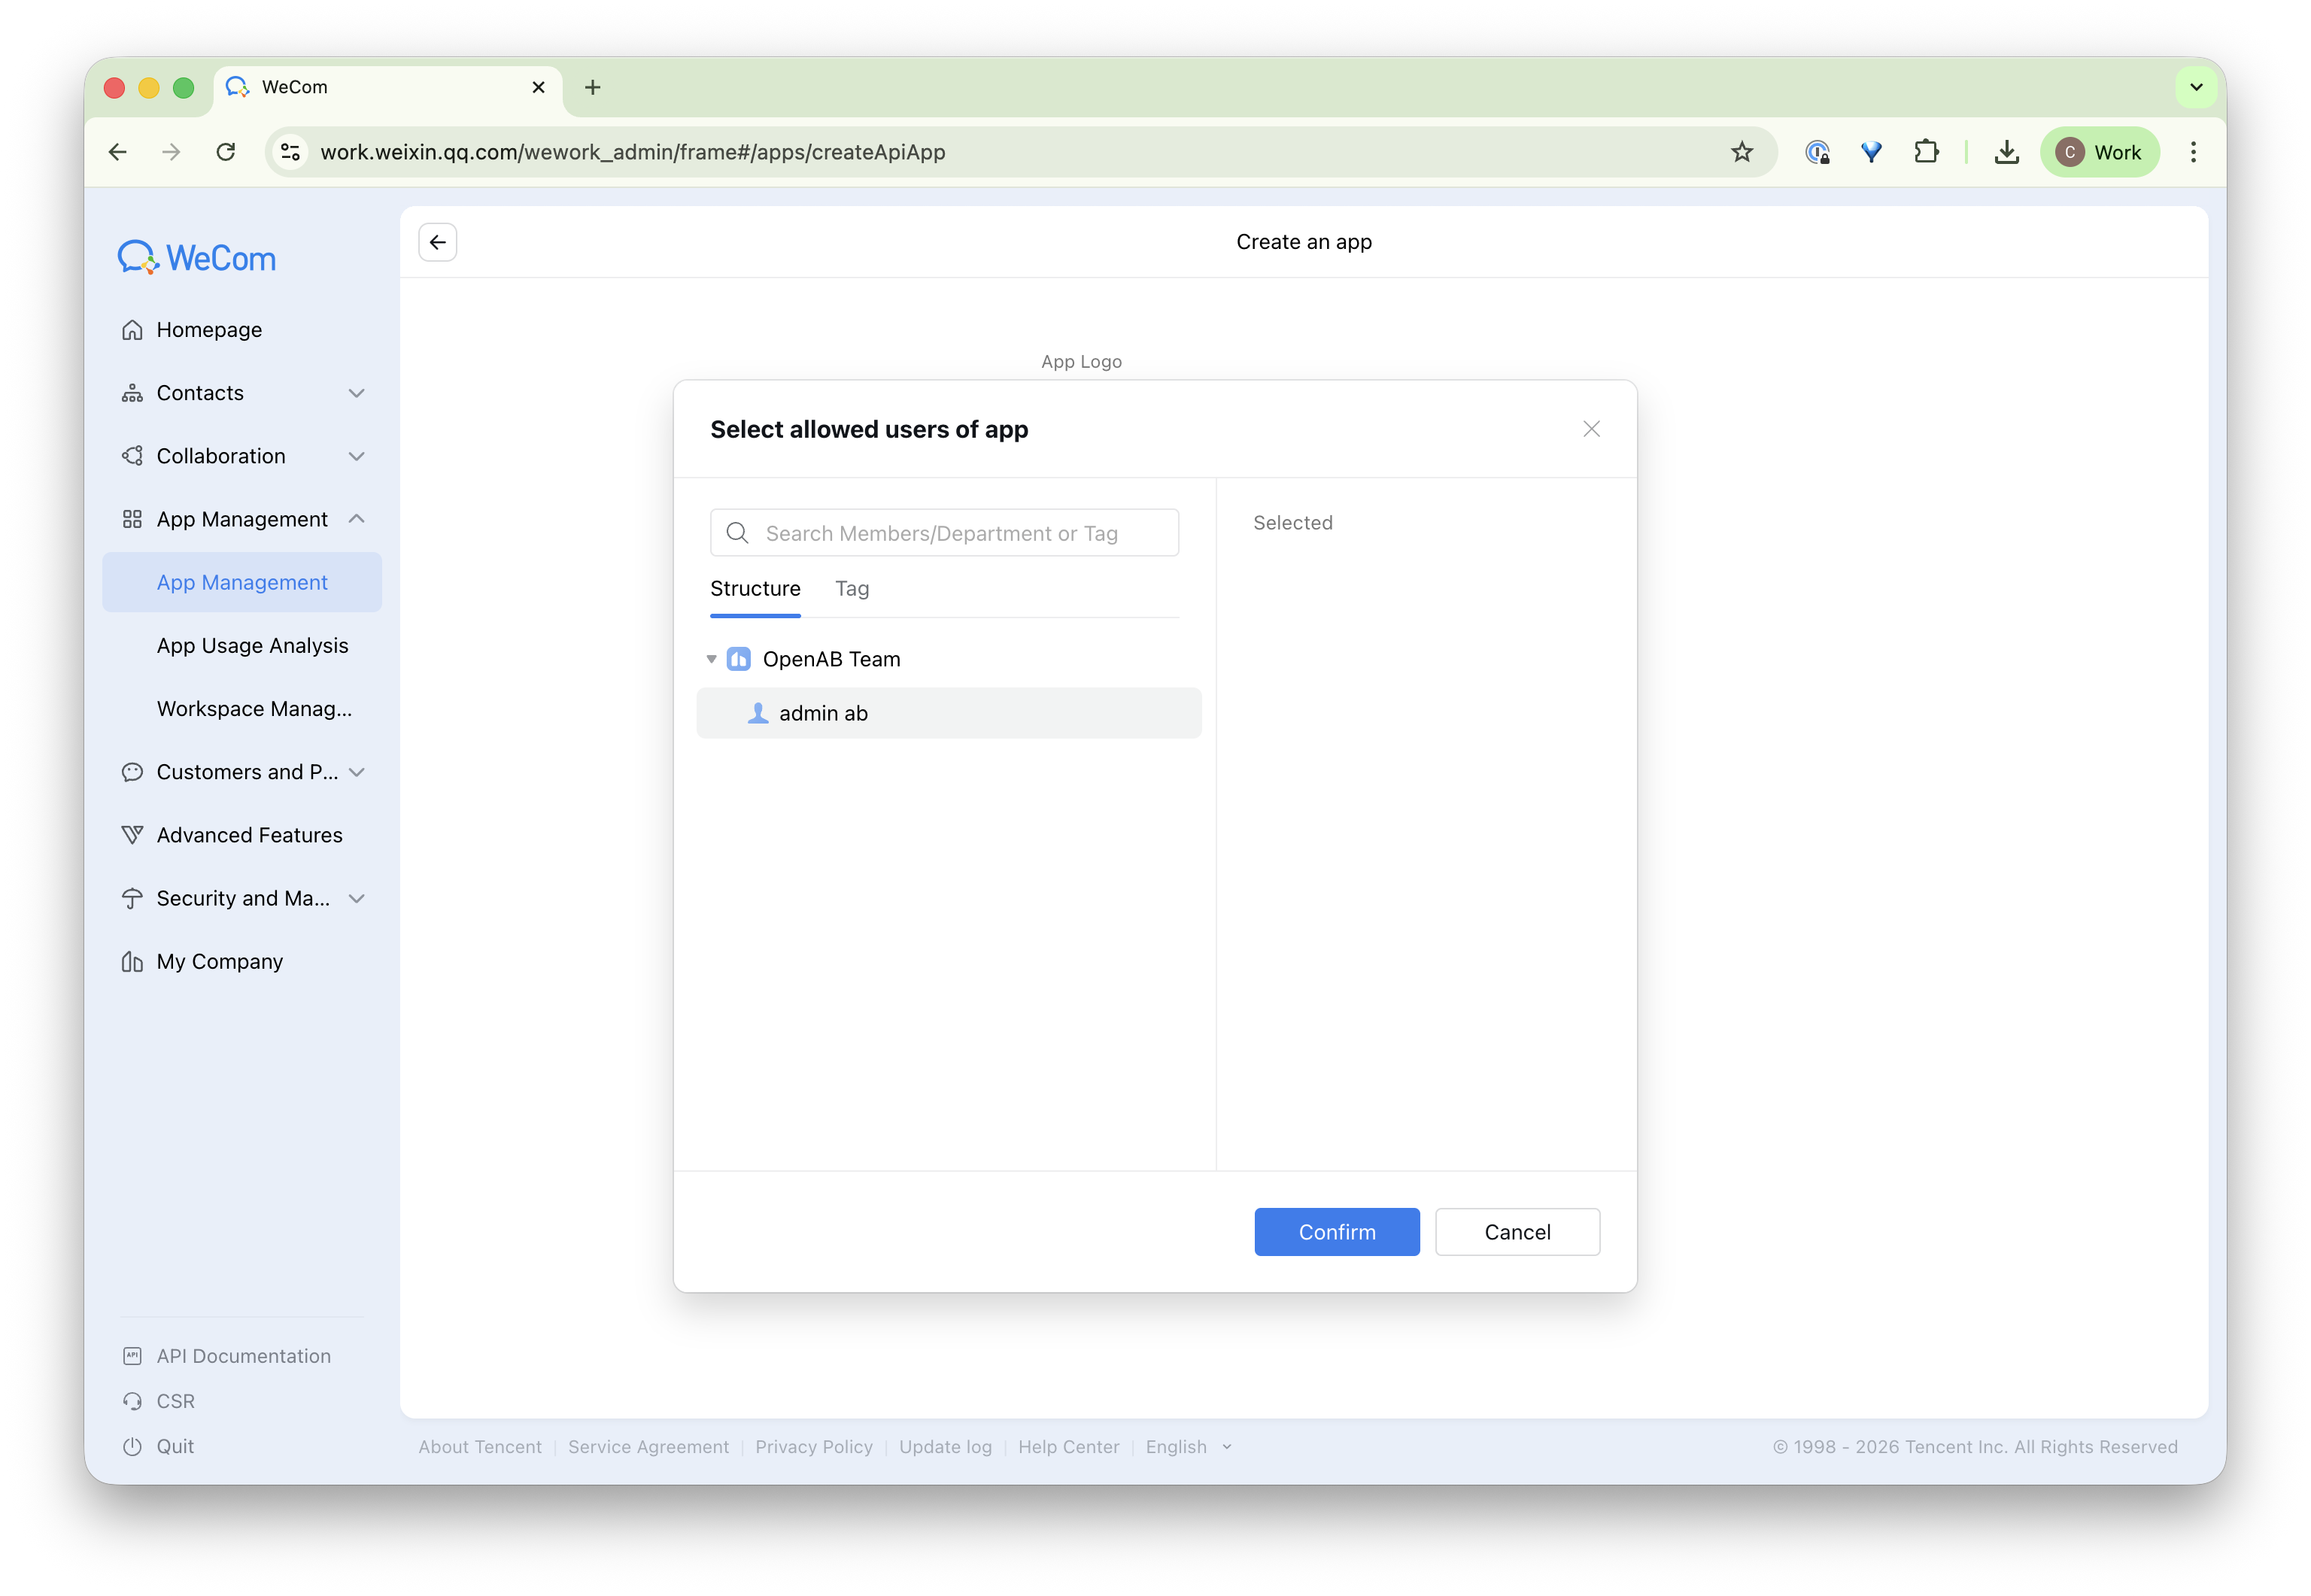
Task: Confirm the selected users
Action: click(1337, 1232)
